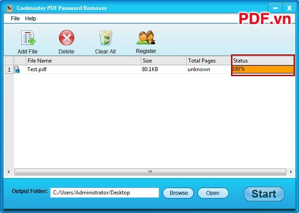Close the Coolmuster window
Screen dimensions: 299x213
point(289,8)
